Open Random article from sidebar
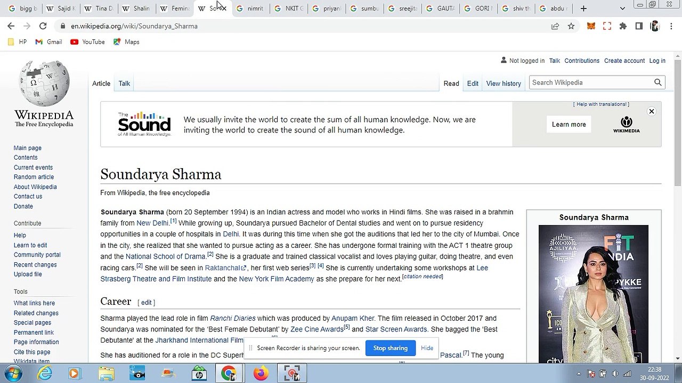 tap(34, 177)
